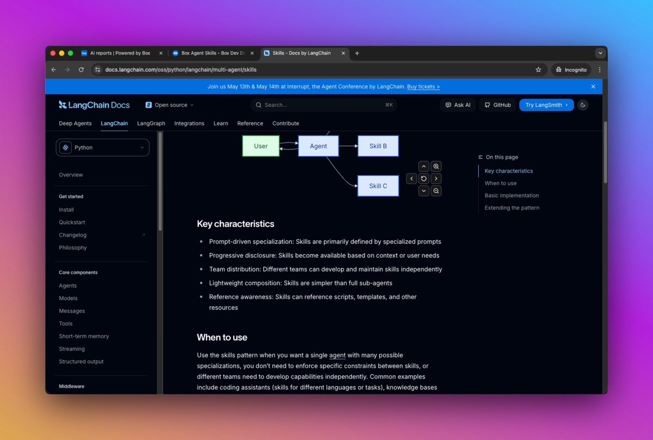Pan the diagram right
This screenshot has height=440, width=653.
(x=436, y=179)
